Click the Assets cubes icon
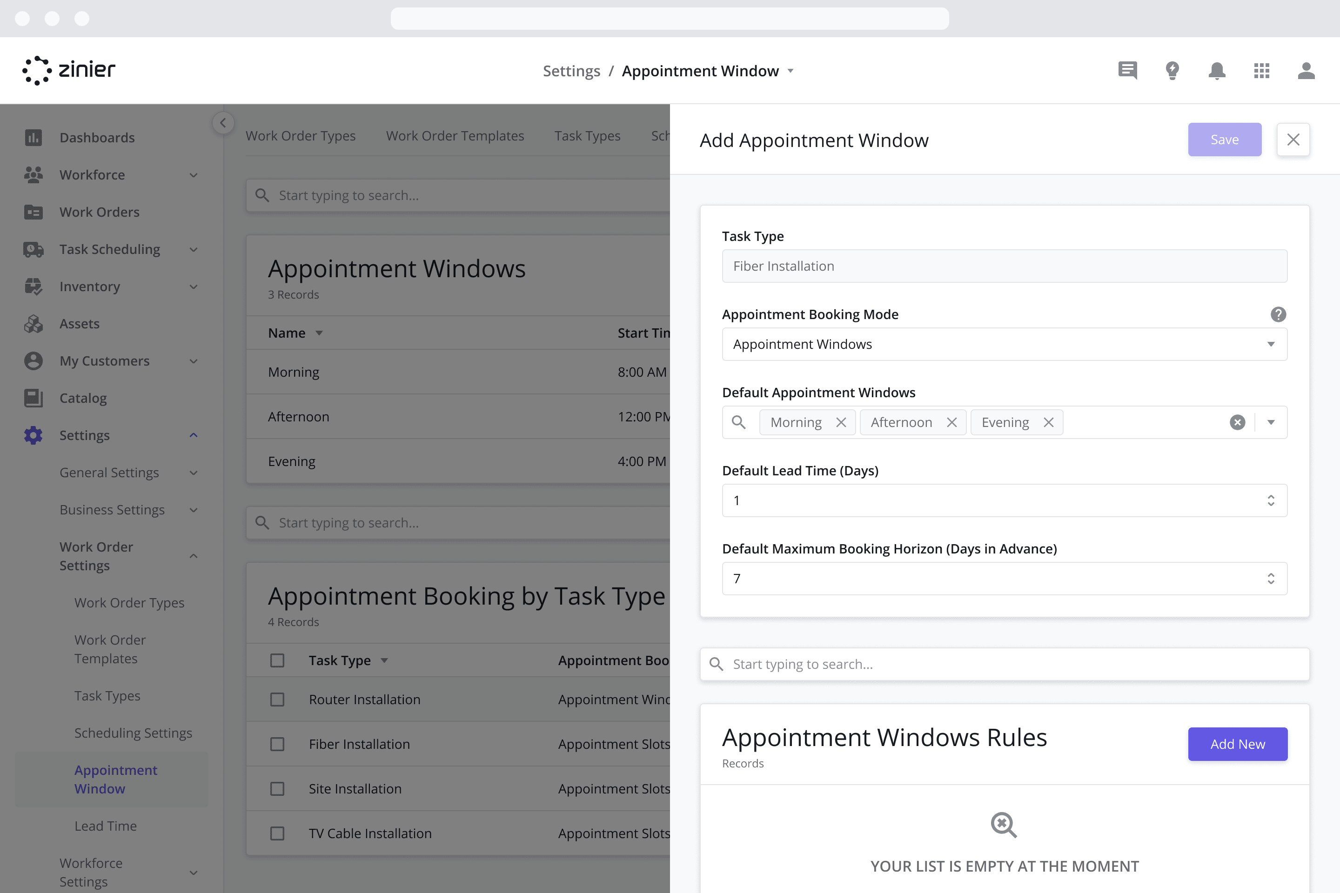 [33, 324]
